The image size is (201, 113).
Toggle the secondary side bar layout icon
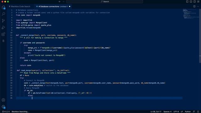pos(195,2)
